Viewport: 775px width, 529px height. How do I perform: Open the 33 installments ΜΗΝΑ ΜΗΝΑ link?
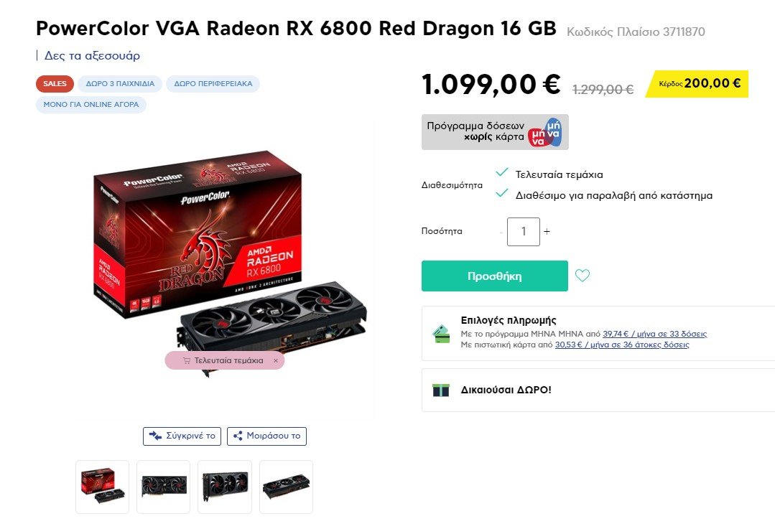pos(654,334)
